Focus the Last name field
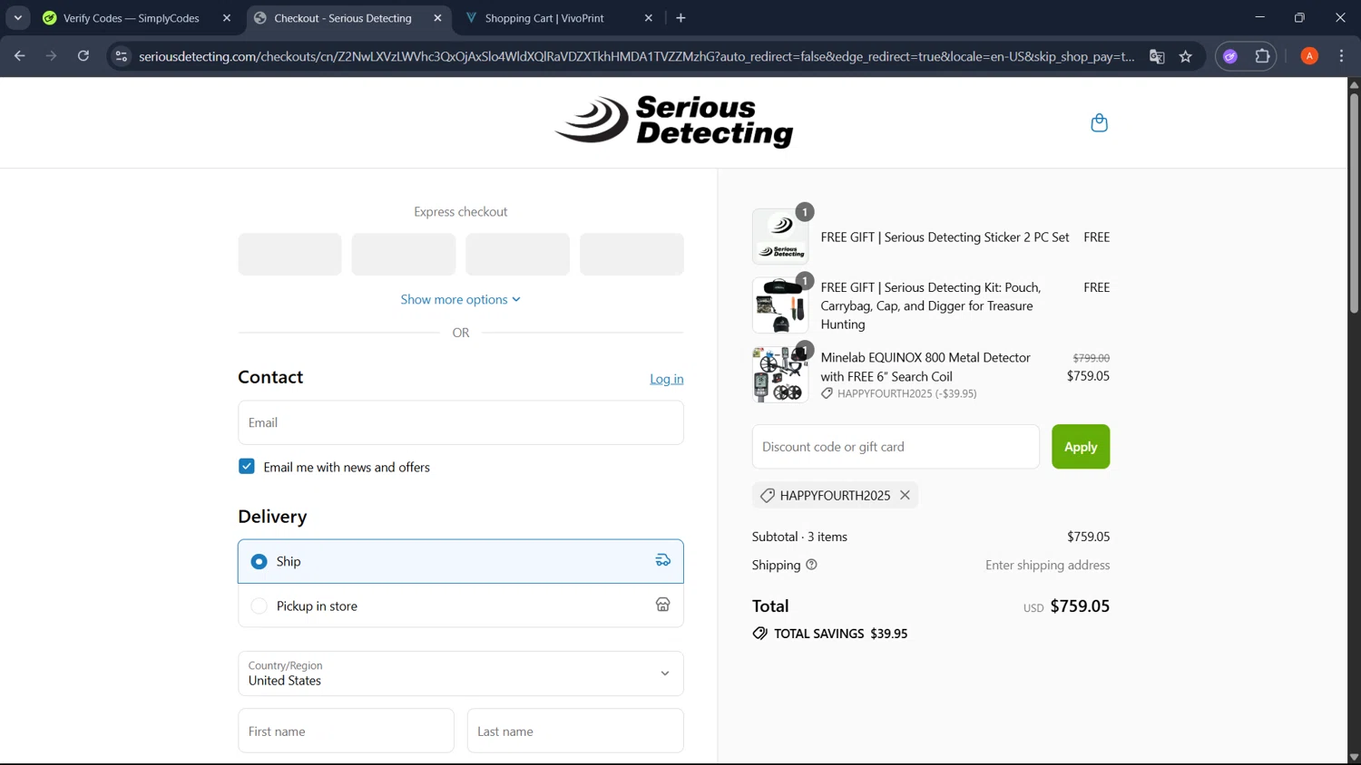The image size is (1361, 765). pyautogui.click(x=575, y=731)
